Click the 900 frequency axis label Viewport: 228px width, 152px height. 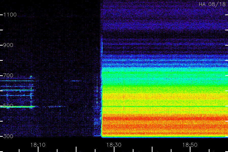[x=8, y=45]
